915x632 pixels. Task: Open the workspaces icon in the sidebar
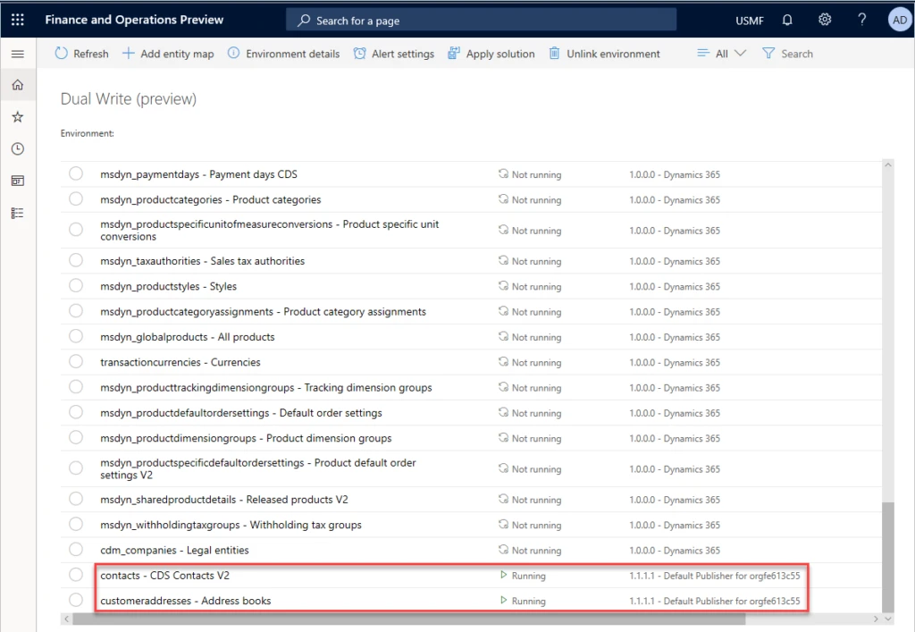pyautogui.click(x=17, y=181)
